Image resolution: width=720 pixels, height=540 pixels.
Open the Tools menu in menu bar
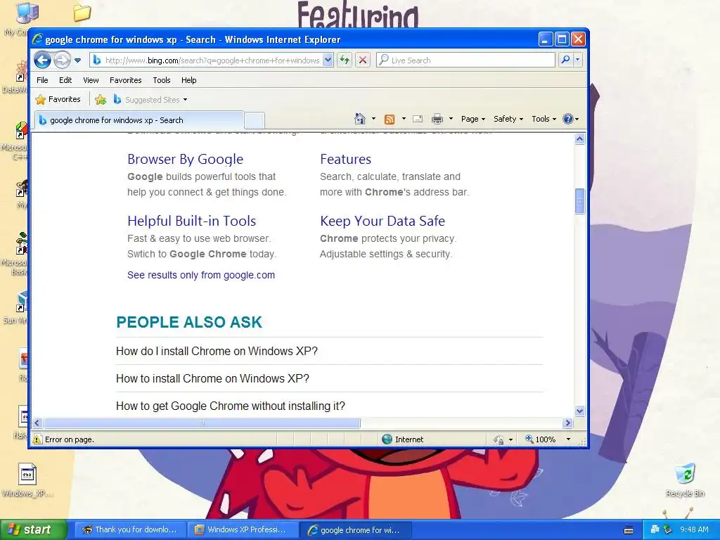pyautogui.click(x=162, y=80)
